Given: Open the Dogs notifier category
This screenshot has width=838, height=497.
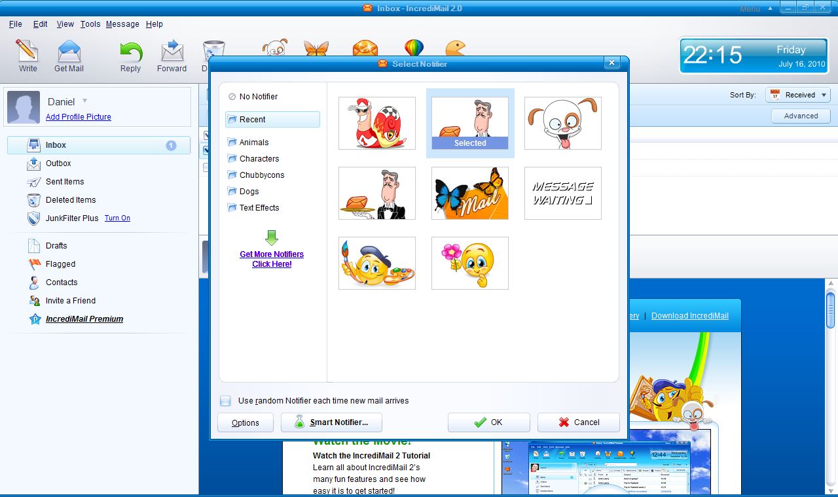Looking at the screenshot, I should pos(243,191).
